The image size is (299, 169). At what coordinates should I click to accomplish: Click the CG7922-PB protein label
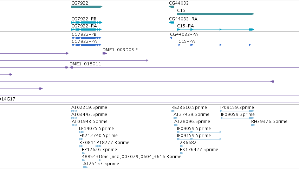pos(84,34)
